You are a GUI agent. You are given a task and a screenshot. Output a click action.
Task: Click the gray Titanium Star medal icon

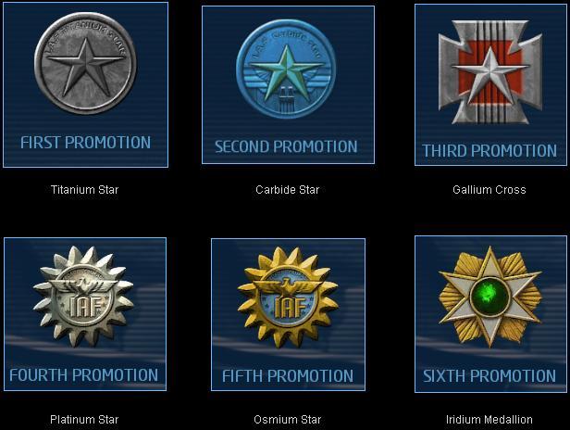85,63
